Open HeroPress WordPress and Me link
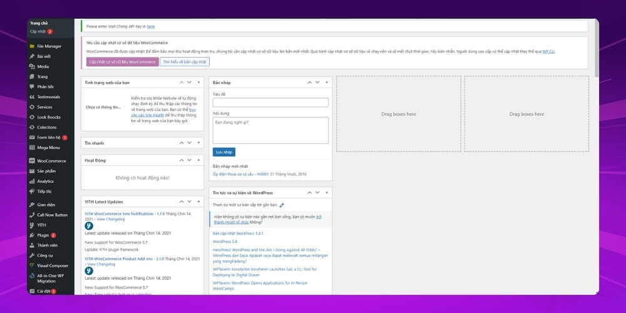The height and width of the screenshot is (313, 626). pos(270,255)
